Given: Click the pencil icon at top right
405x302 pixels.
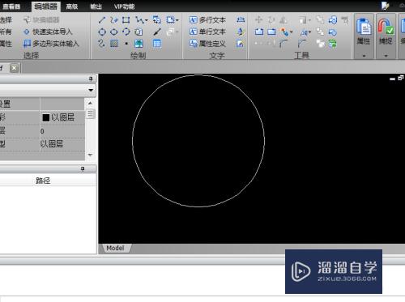Looking at the screenshot, I should coord(386,6).
